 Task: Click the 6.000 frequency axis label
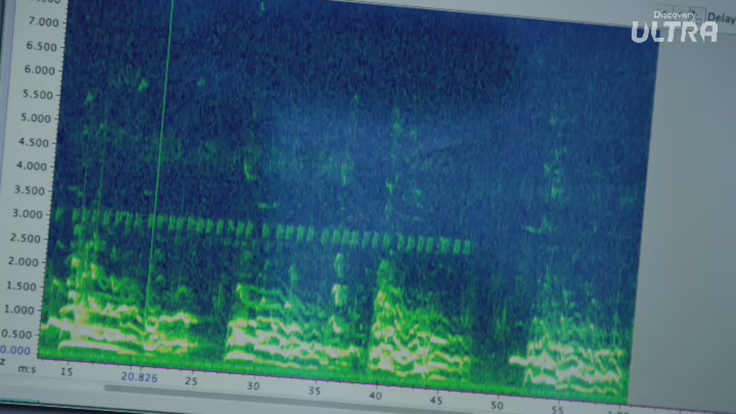(x=39, y=70)
